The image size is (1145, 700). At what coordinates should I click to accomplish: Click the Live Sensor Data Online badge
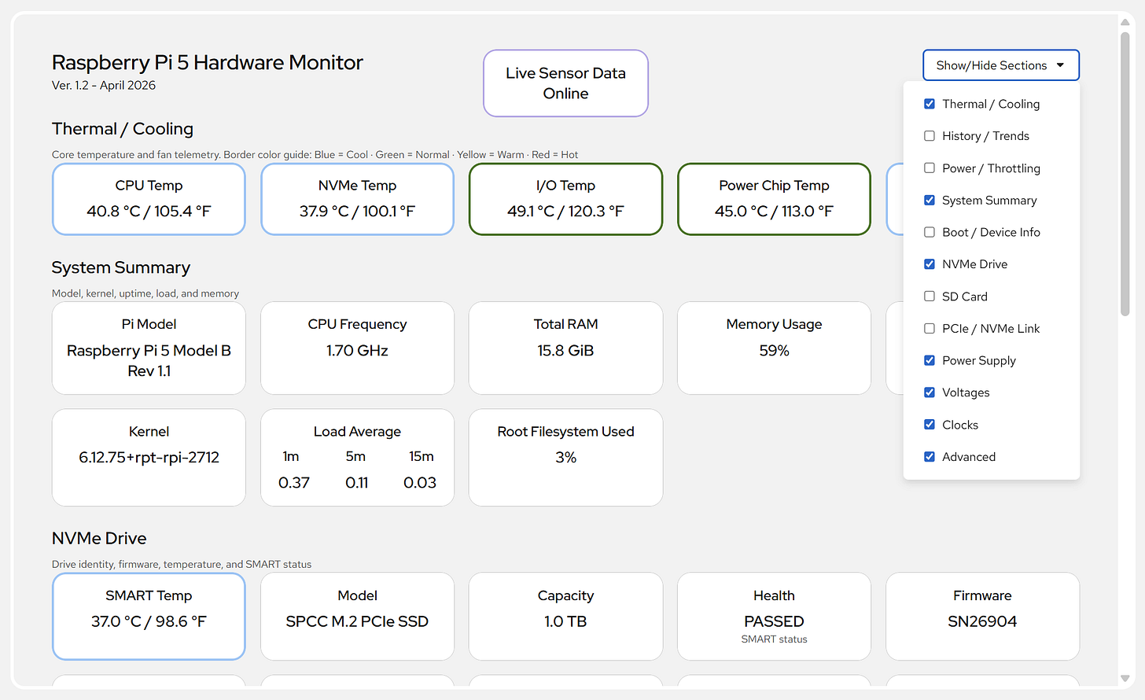point(565,83)
